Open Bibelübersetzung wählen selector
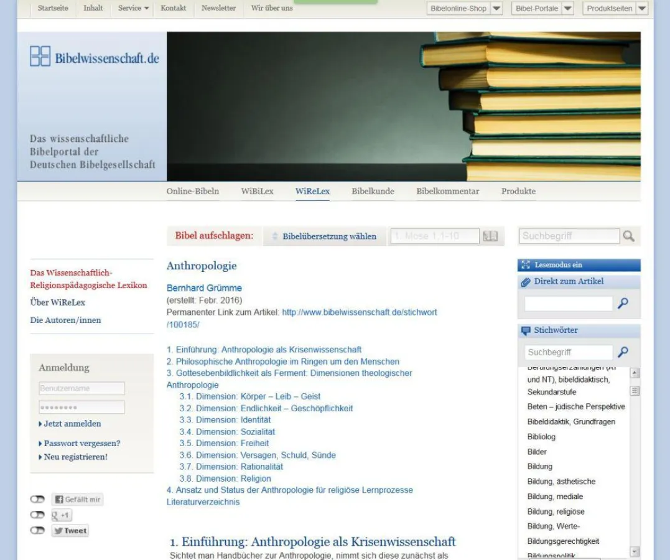The height and width of the screenshot is (560, 670). (323, 236)
